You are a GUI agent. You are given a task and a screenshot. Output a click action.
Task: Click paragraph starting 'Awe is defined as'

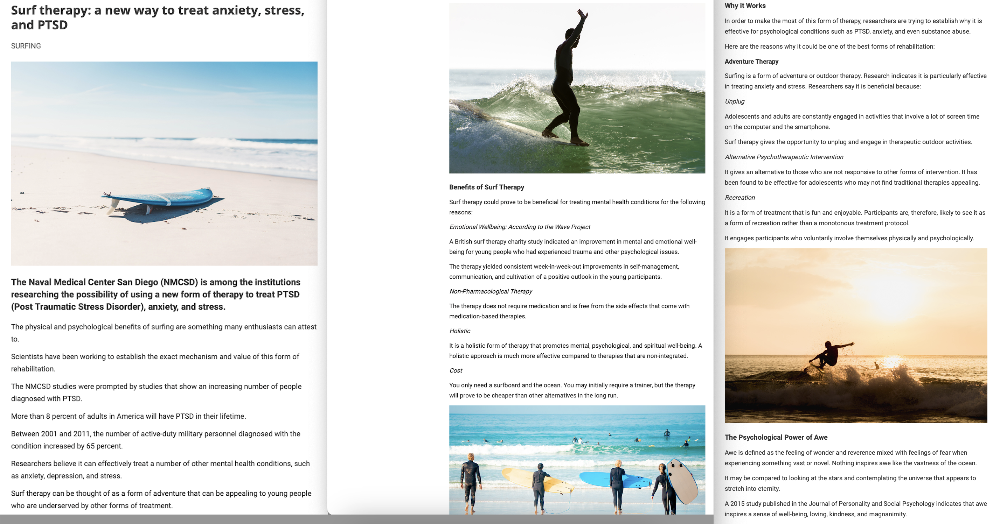coord(850,458)
